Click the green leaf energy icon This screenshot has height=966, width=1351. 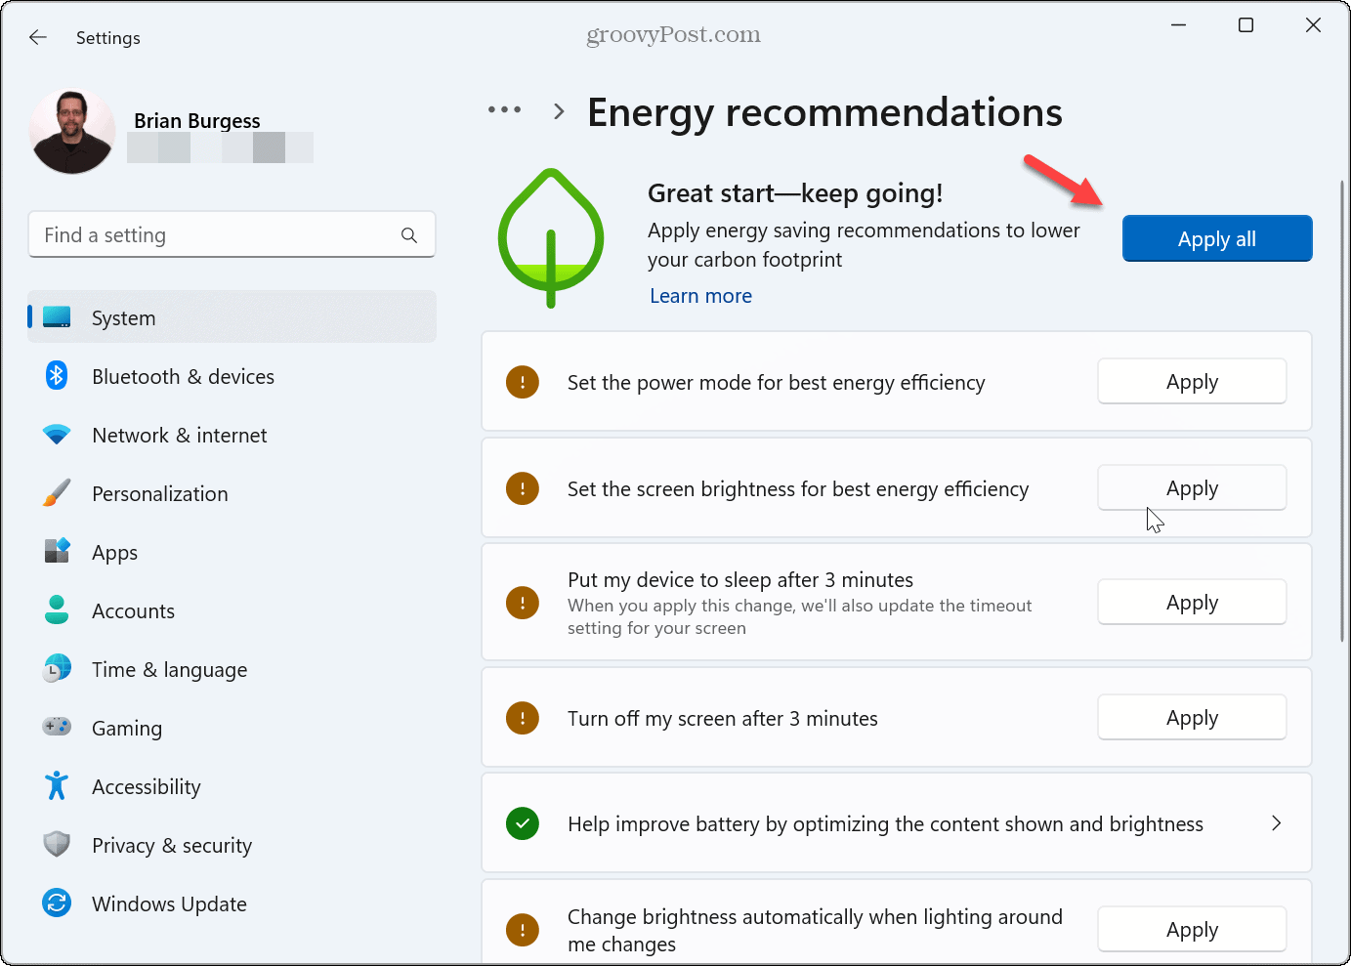(x=551, y=238)
